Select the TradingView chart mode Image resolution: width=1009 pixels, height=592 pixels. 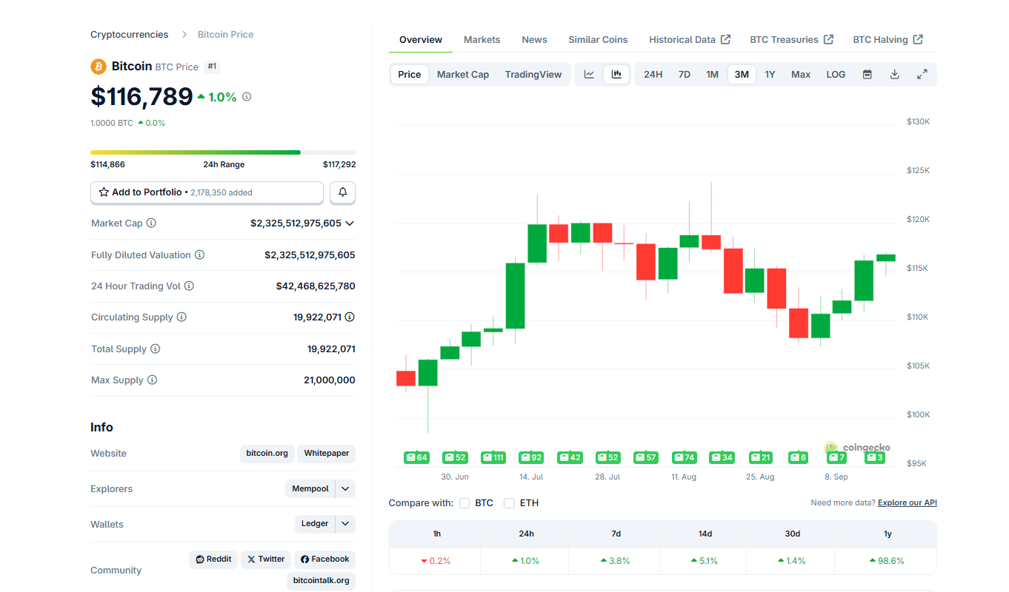[x=533, y=75]
